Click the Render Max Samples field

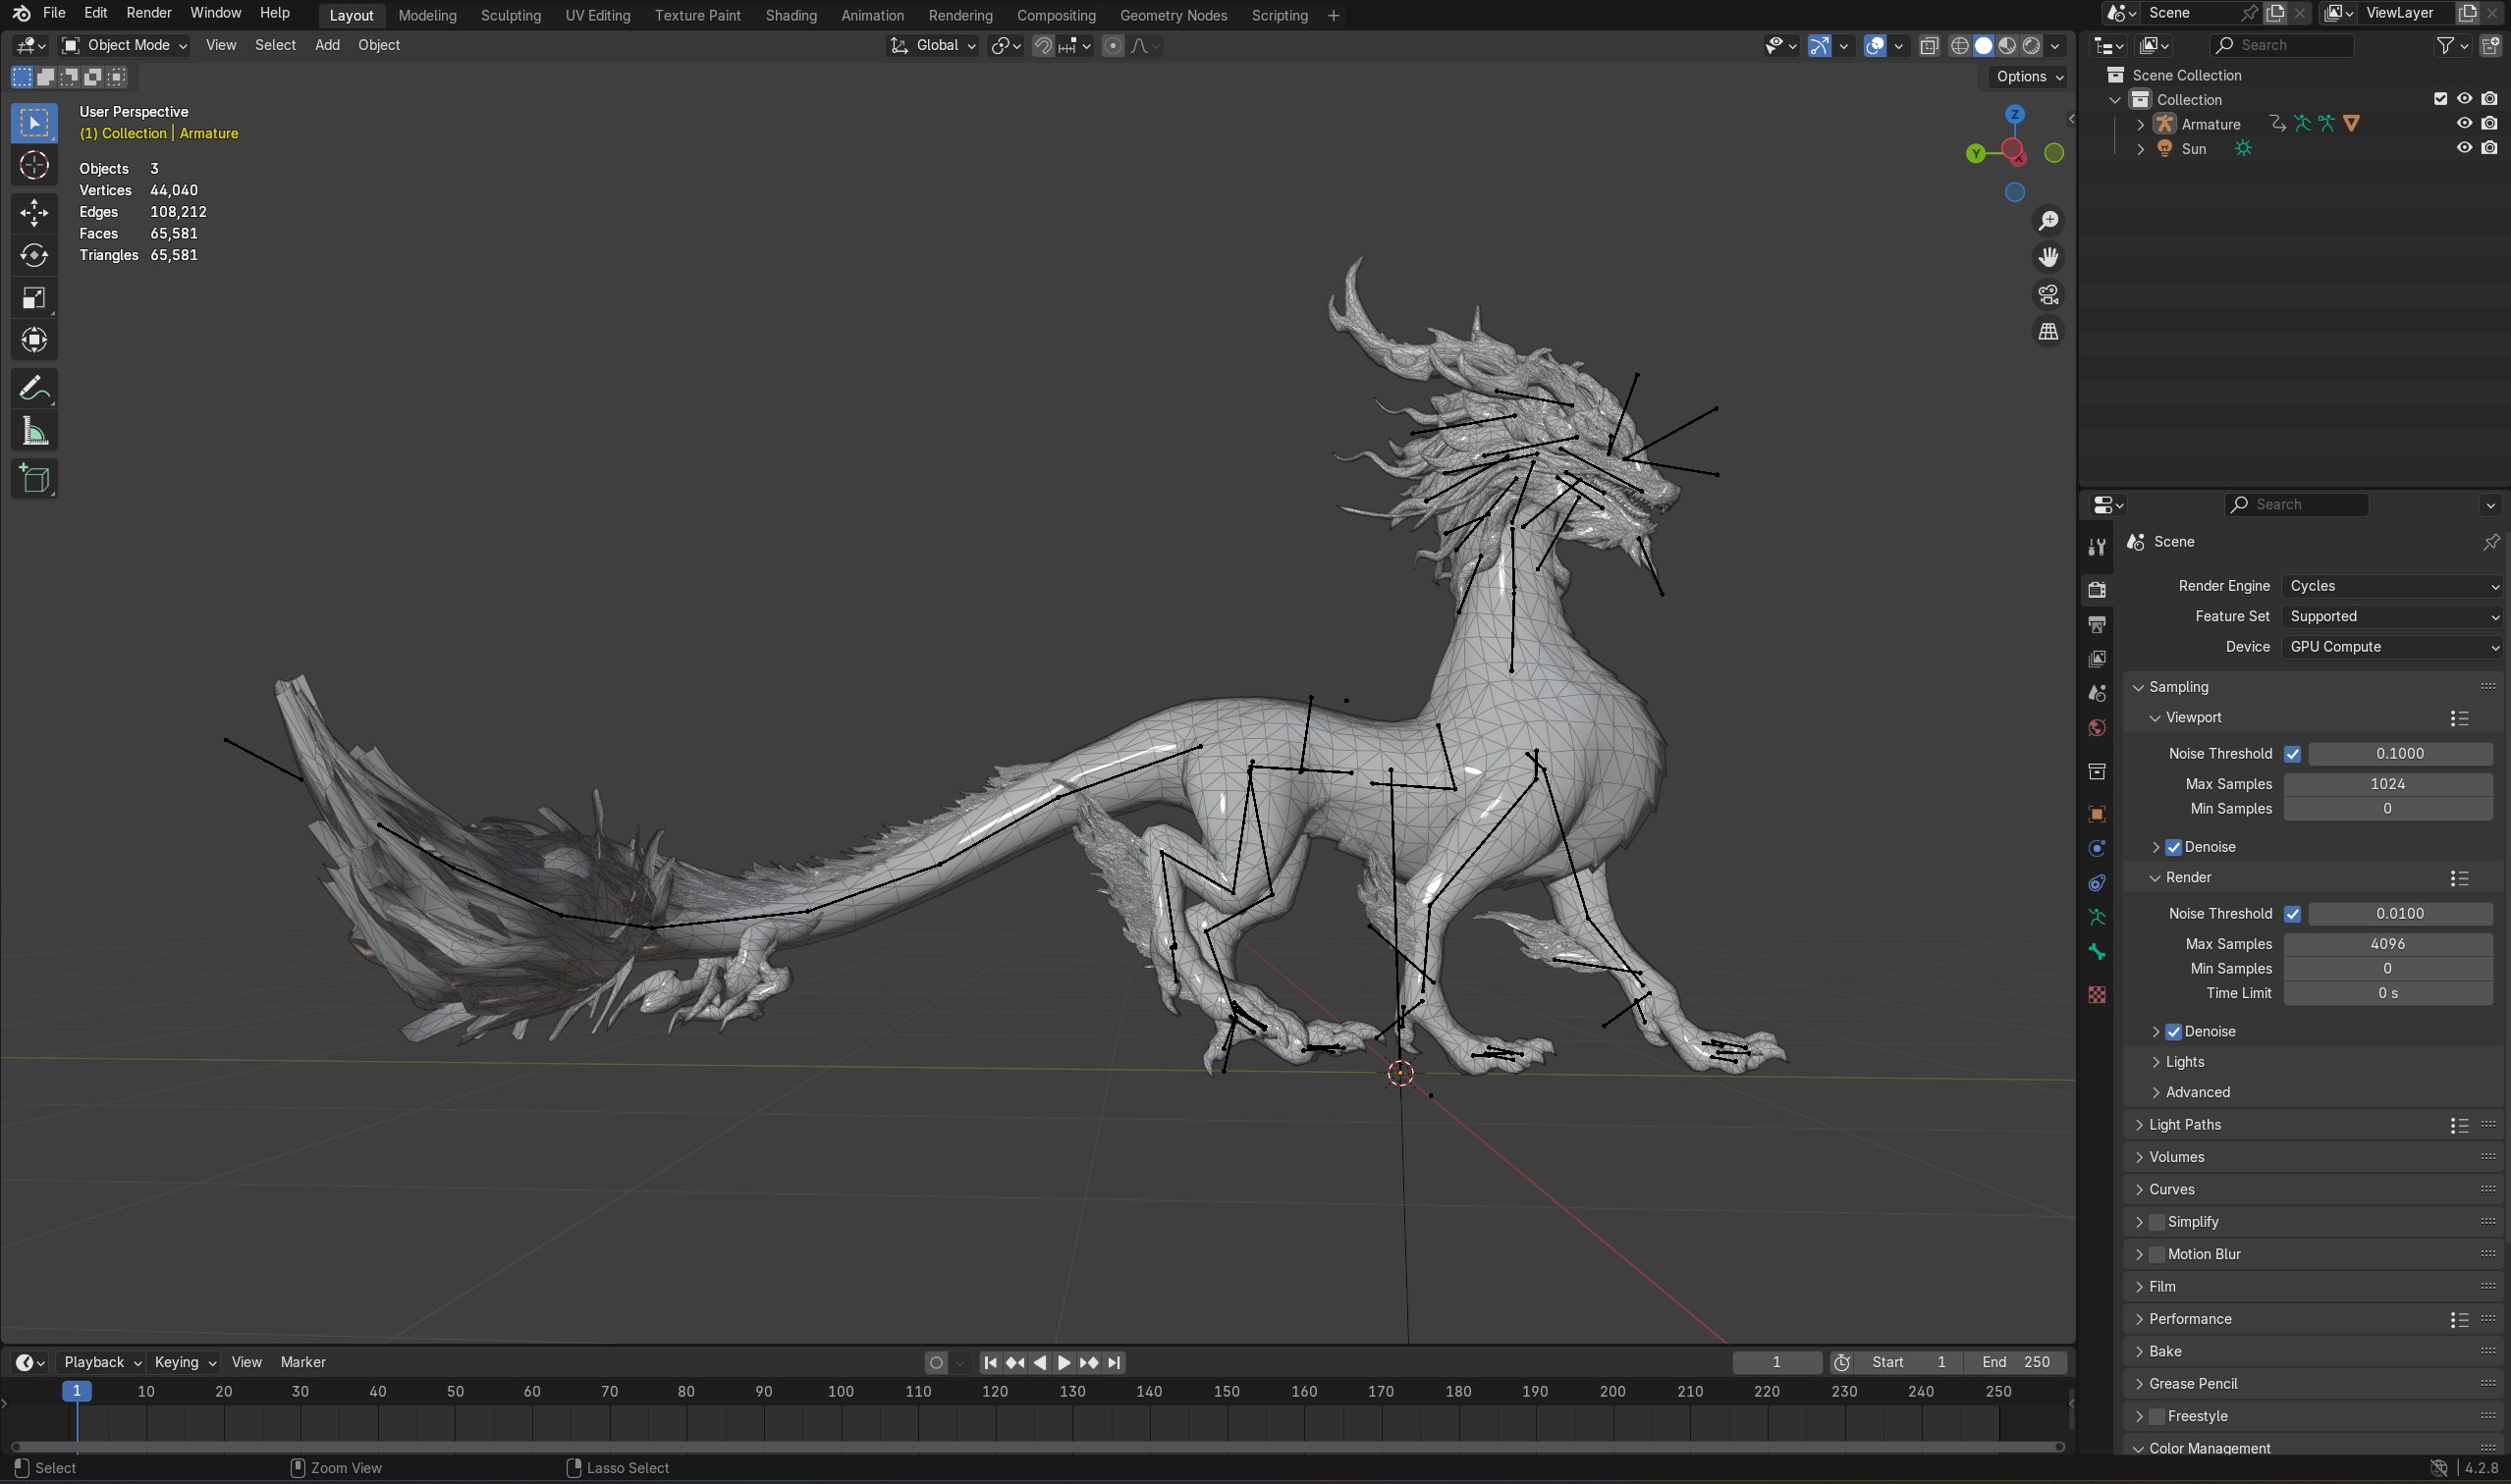point(2387,944)
